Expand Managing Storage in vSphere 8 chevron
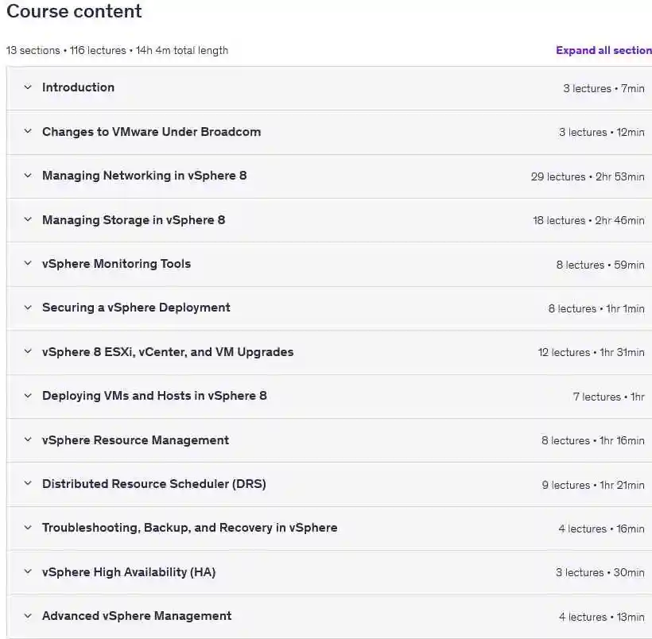Image resolution: width=652 pixels, height=639 pixels. (x=28, y=219)
